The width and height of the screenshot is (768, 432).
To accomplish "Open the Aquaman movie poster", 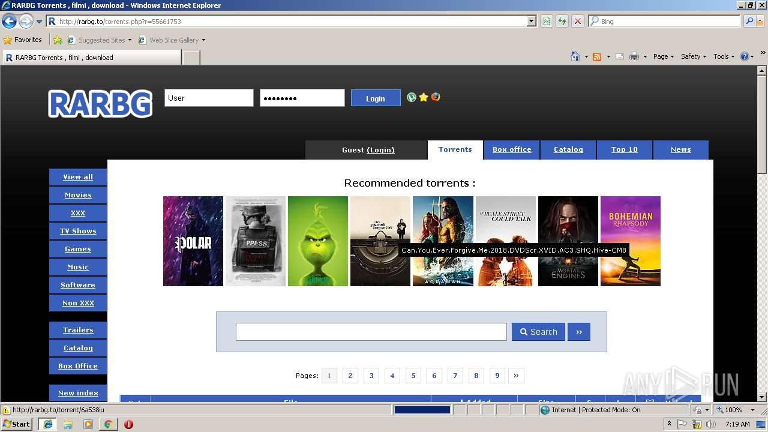I will point(443,241).
